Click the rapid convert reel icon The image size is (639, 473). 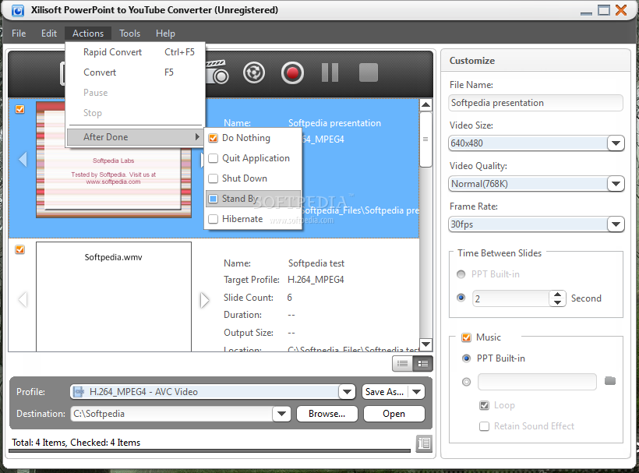tap(254, 73)
